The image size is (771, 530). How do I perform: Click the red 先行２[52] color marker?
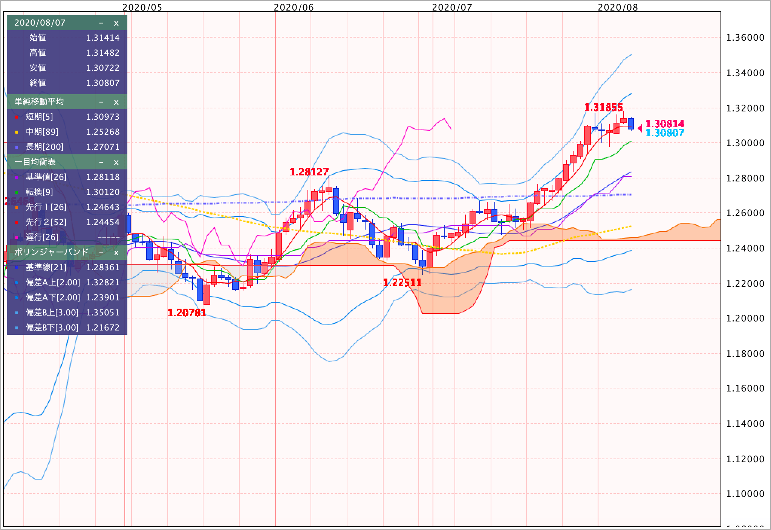tap(17, 223)
